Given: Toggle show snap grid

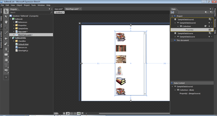Looking at the screenshot, I should pos(71,114).
